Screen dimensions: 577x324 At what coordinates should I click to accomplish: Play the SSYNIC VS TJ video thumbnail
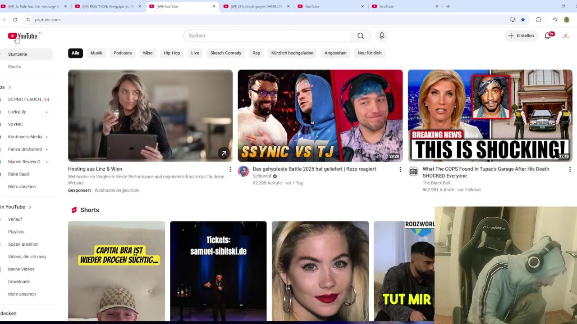tap(320, 116)
